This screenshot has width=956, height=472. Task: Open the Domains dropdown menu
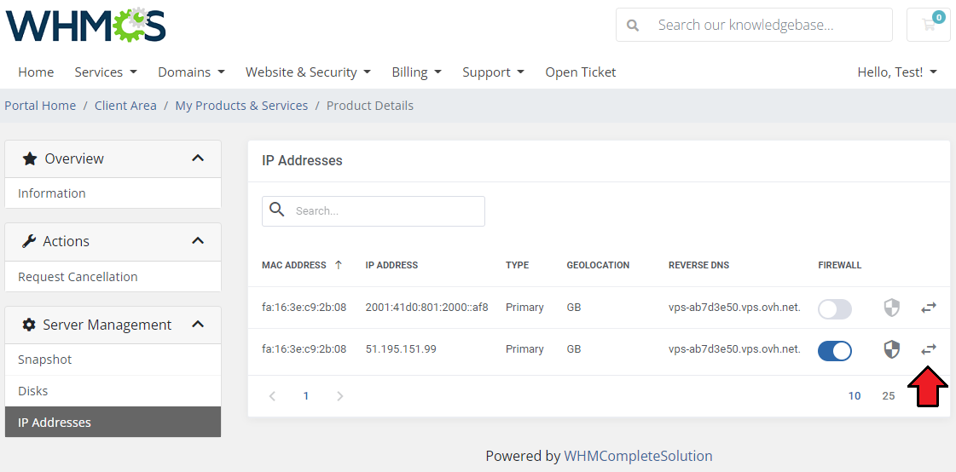(x=191, y=72)
